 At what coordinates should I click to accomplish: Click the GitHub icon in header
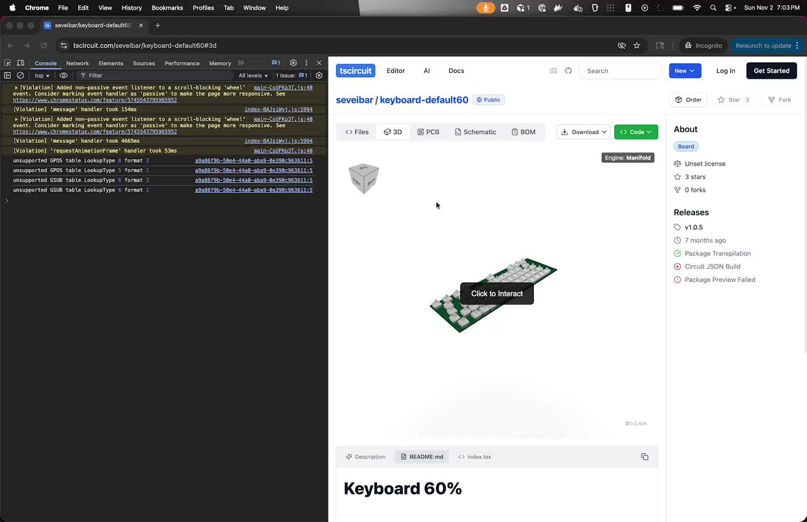(x=568, y=71)
